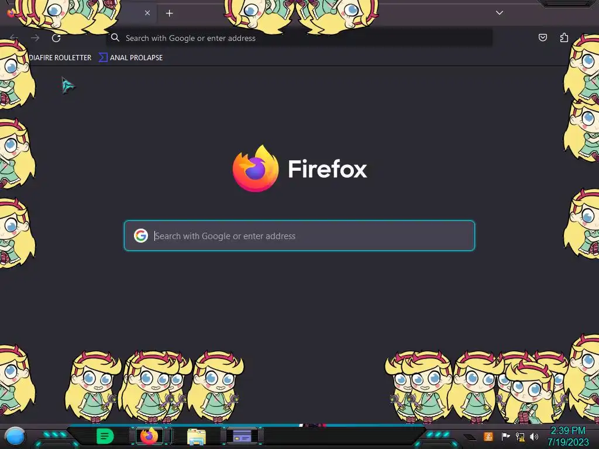Open a new tab with the plus button
599x449 pixels.
click(169, 13)
